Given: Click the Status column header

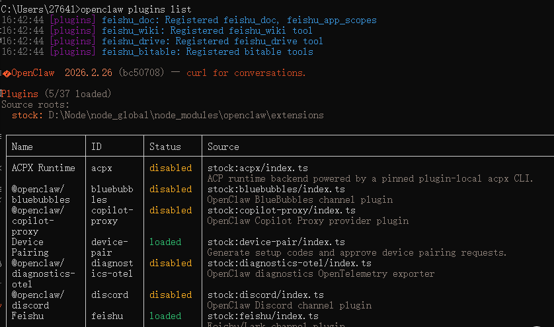Looking at the screenshot, I should (x=165, y=147).
